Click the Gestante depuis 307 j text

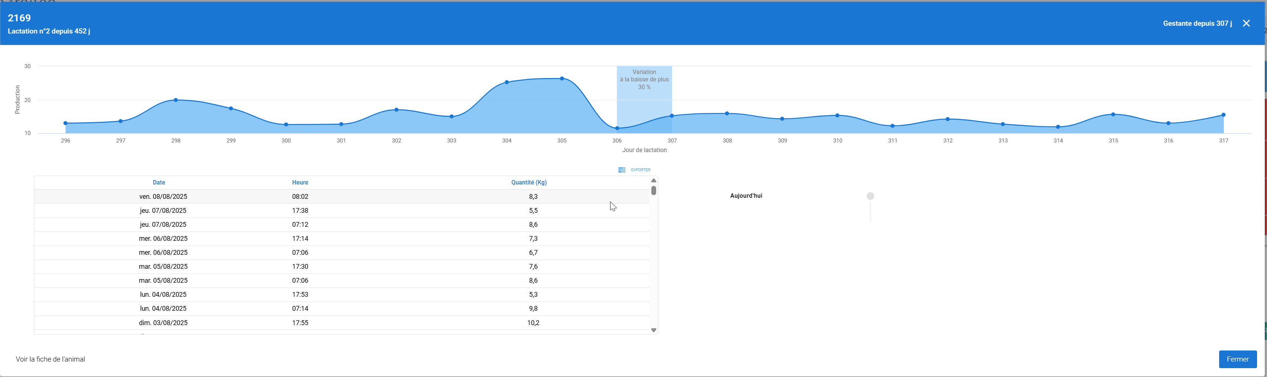1197,24
